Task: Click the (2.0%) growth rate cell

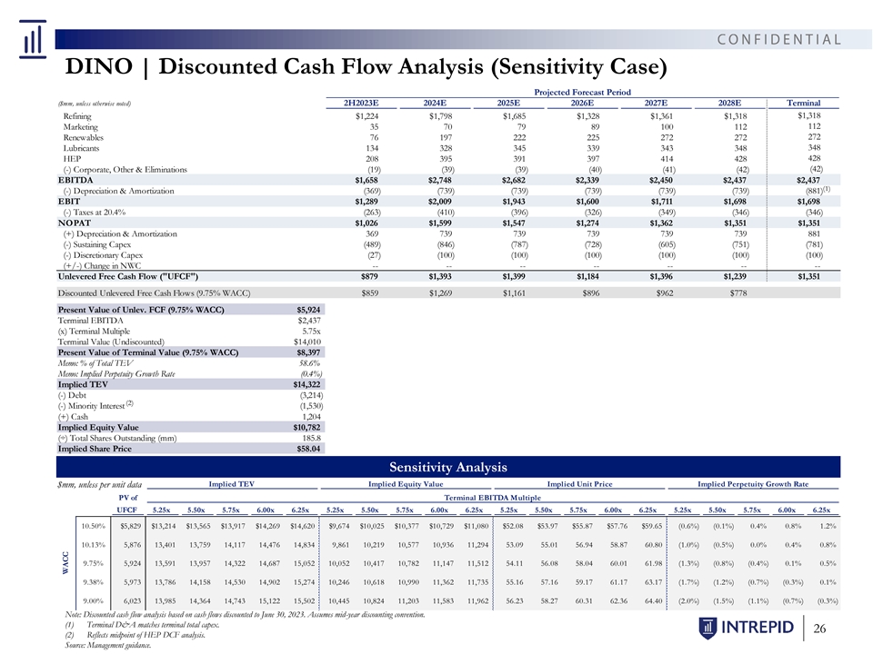Action: coord(688,601)
